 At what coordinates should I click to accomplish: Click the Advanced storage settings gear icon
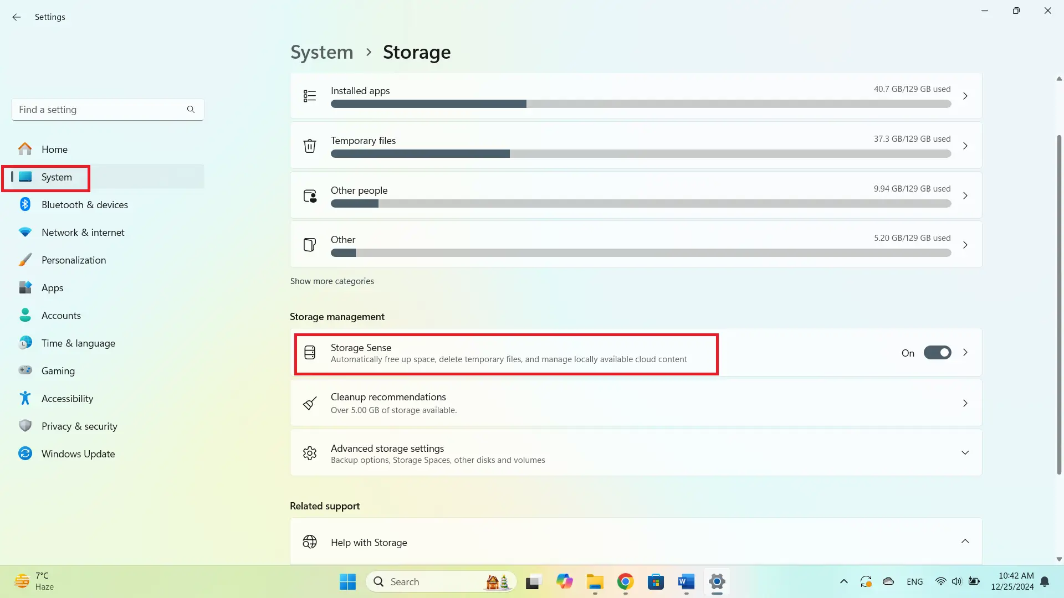point(310,453)
